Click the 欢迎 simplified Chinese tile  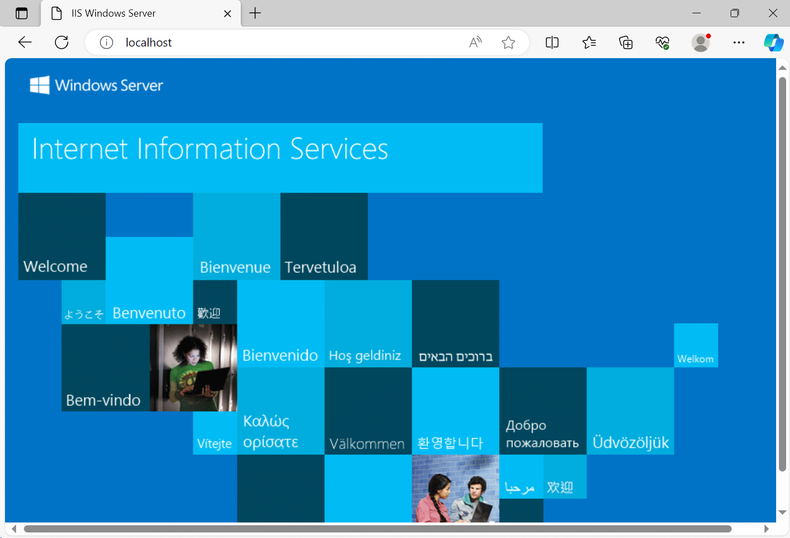(565, 476)
